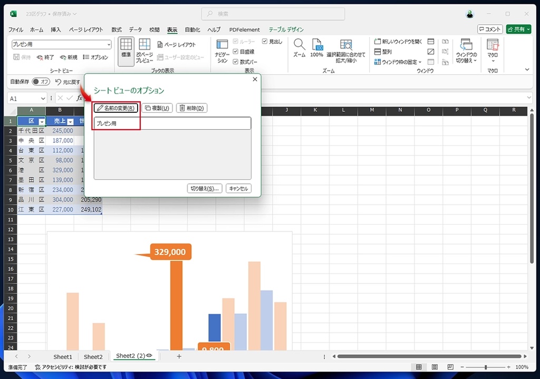Click 選択範囲に合わせて拡大/縮小
The width and height of the screenshot is (540, 379).
pyautogui.click(x=346, y=51)
